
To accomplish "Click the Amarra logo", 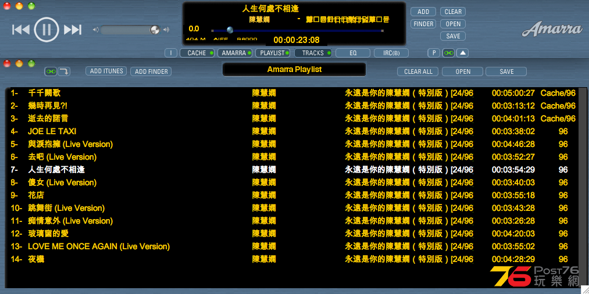I will tap(552, 30).
